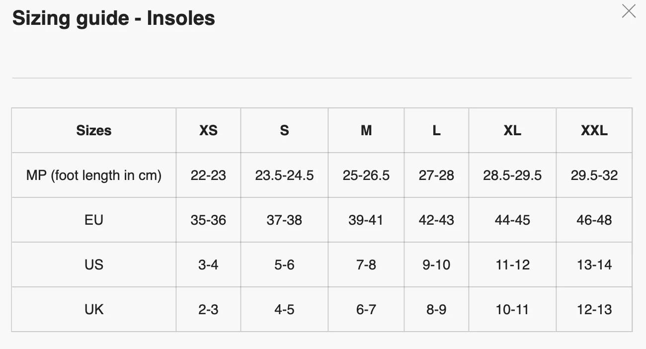Click the L size header cell
Screen dimensions: 646x349
436,130
